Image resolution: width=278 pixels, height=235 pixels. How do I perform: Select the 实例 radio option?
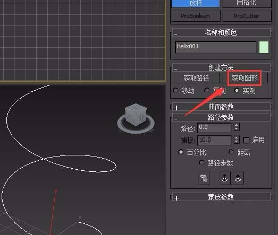[245, 91]
